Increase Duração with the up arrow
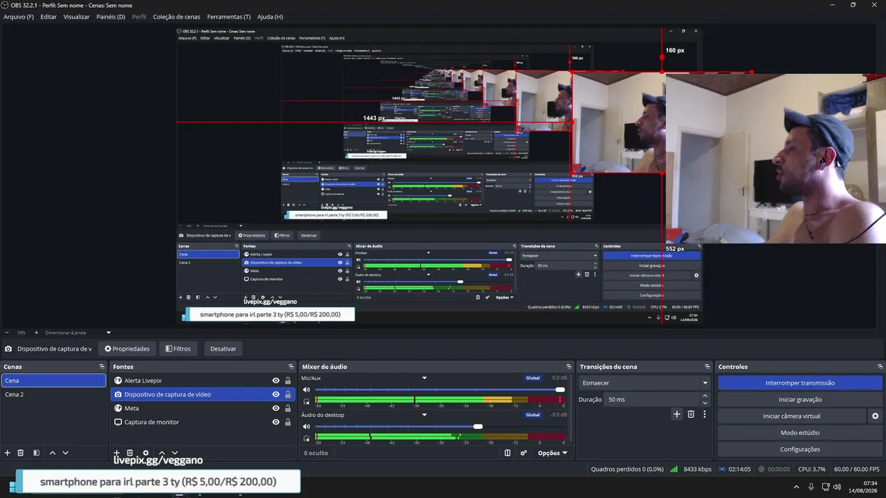The image size is (886, 498). coord(705,396)
